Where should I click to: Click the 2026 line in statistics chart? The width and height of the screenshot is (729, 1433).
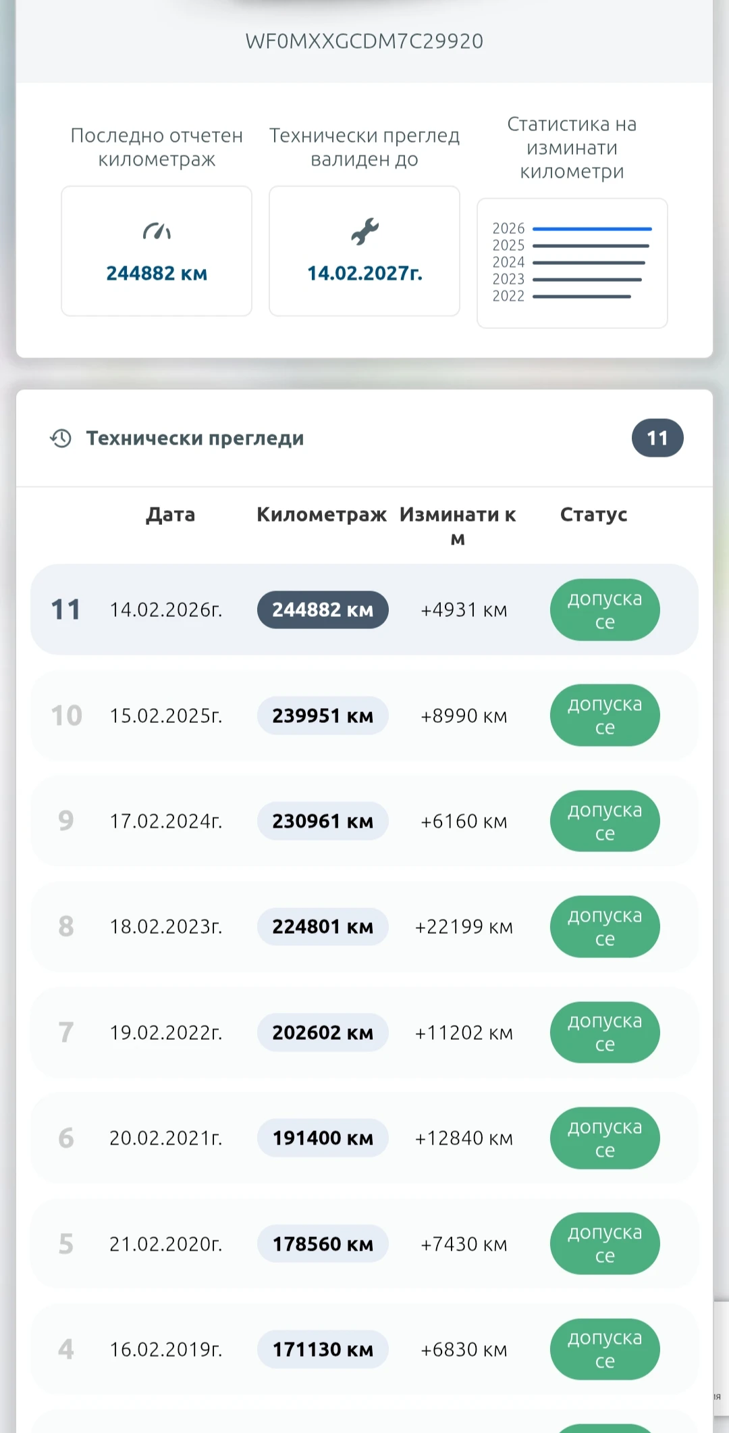(591, 229)
